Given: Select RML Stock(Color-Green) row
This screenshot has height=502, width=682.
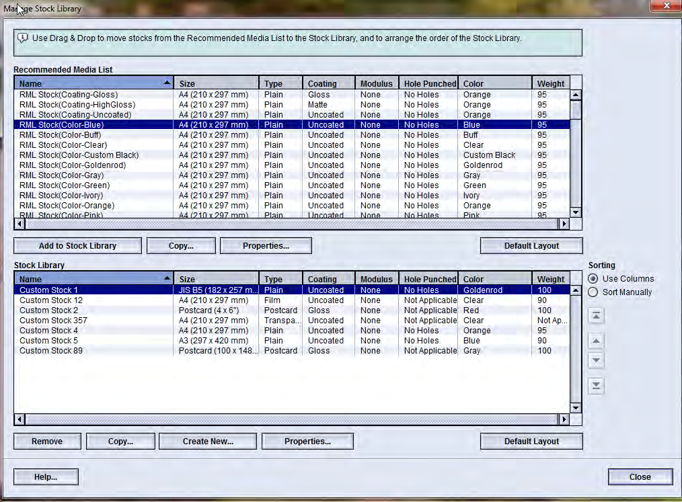Looking at the screenshot, I should [292, 185].
